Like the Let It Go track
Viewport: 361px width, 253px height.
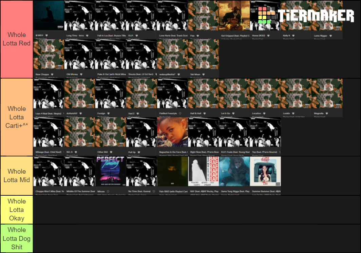pyautogui.click(x=233, y=113)
